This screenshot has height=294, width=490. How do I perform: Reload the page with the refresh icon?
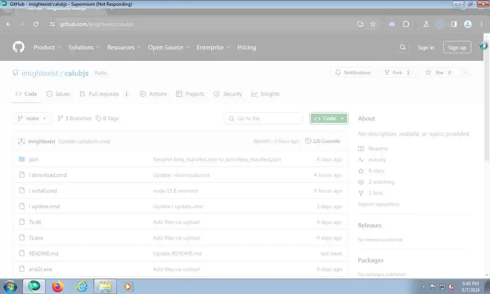[36, 24]
